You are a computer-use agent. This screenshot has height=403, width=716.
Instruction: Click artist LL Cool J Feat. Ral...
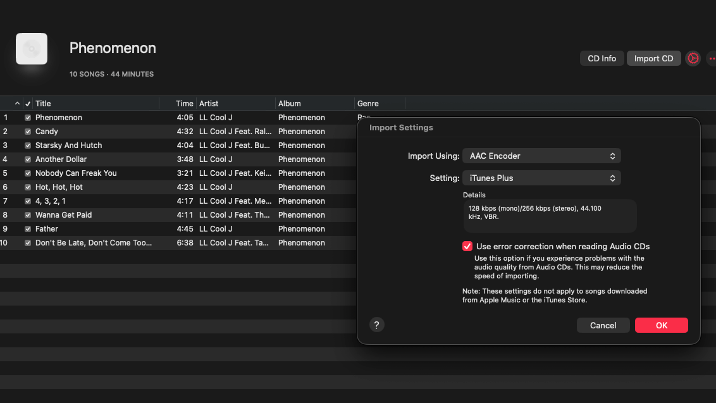235,132
